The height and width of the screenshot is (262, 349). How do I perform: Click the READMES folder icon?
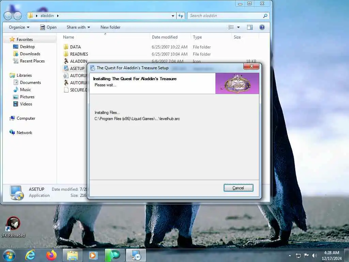pyautogui.click(x=66, y=54)
